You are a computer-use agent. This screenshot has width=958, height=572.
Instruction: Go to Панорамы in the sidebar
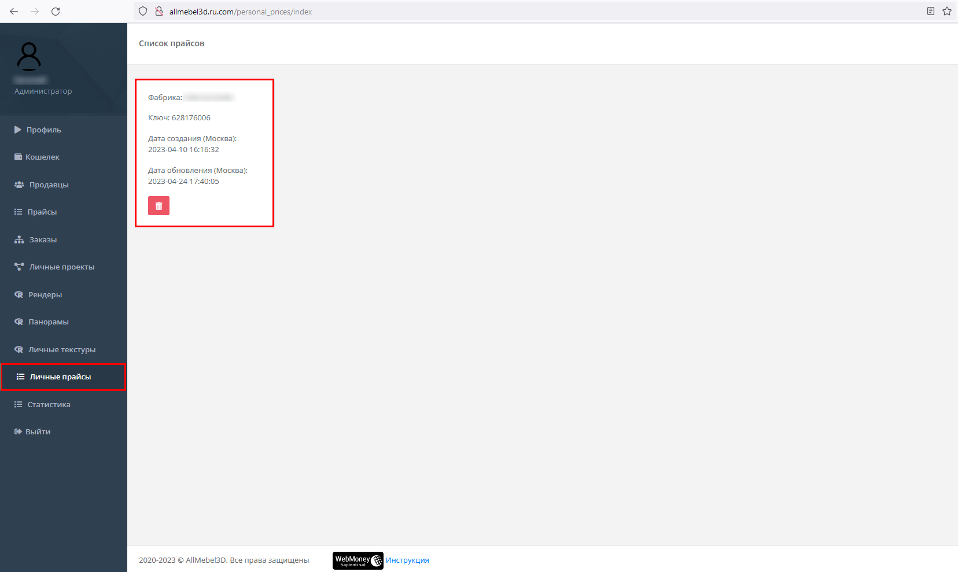point(64,322)
